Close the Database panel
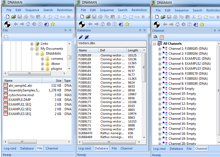220x157 pixels. tap(145, 30)
